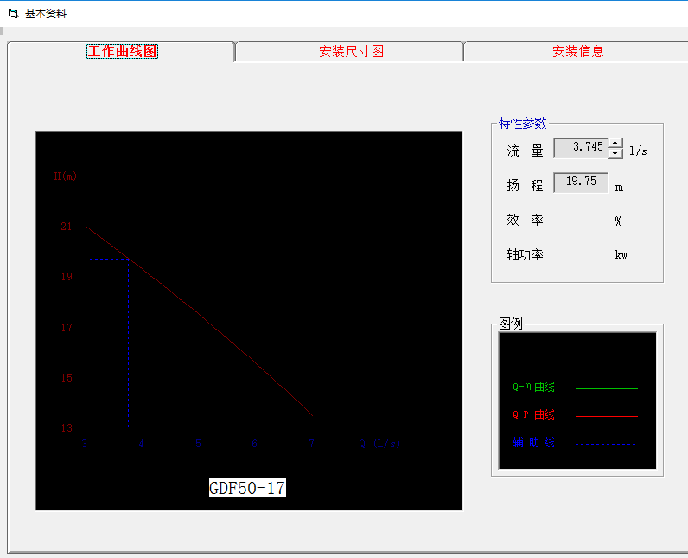This screenshot has height=558, width=688.
Task: Click the x-axis value 7
Action: click(x=311, y=444)
